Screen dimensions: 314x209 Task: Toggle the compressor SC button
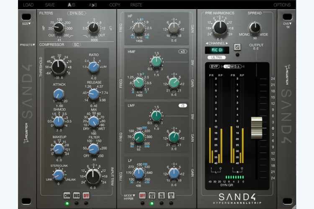pos(77,45)
